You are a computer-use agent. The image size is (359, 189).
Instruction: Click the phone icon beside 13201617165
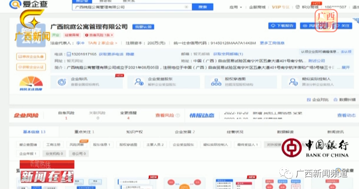(69, 54)
